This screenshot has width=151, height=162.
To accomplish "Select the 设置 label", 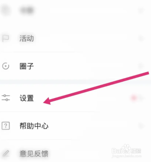I will click(x=27, y=98).
